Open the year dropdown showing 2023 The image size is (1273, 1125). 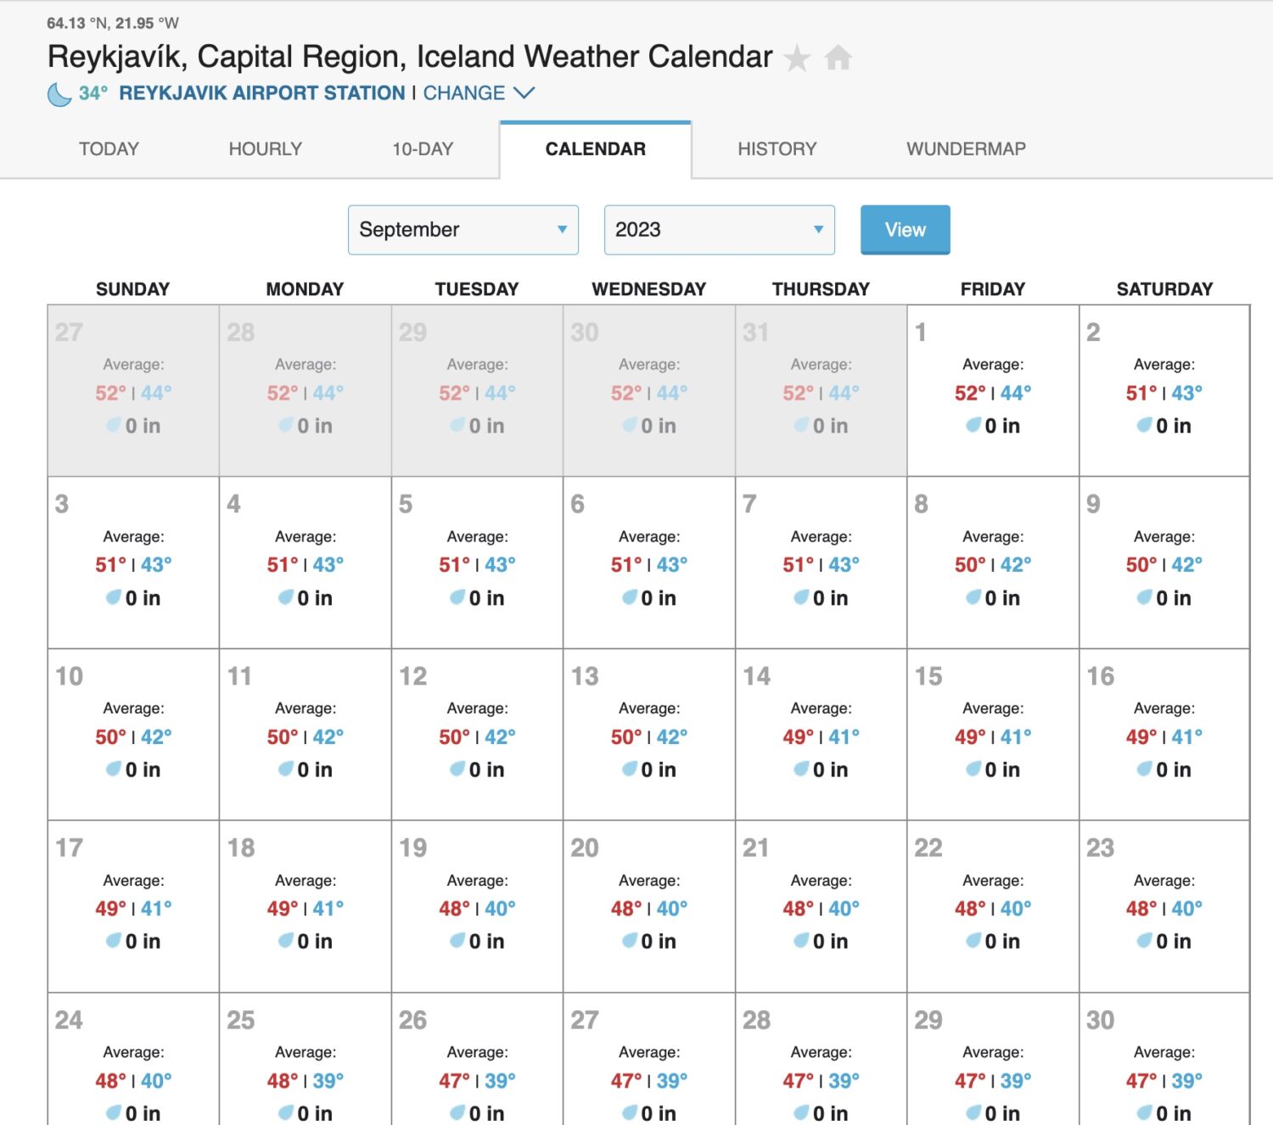[x=718, y=229]
